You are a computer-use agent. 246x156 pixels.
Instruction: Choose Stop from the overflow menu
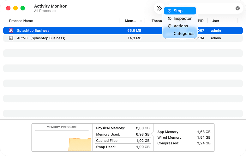180,11
